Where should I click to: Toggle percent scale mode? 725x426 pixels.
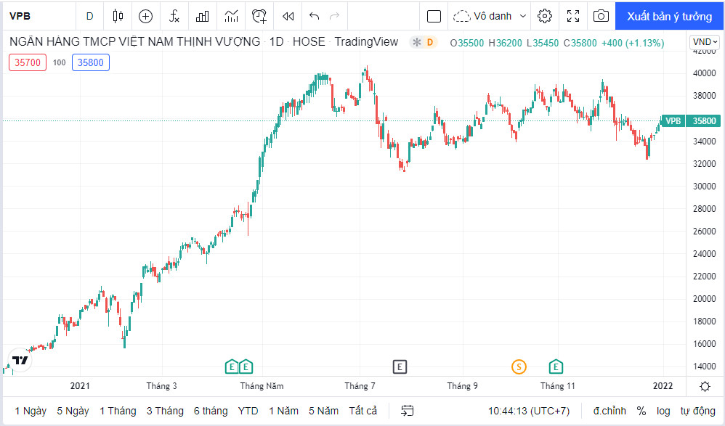tap(641, 411)
